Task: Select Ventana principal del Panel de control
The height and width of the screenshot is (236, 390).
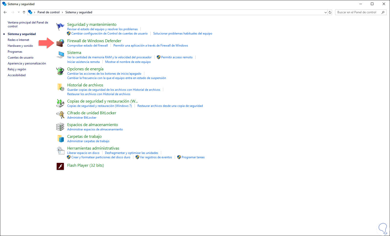Action: click(28, 24)
